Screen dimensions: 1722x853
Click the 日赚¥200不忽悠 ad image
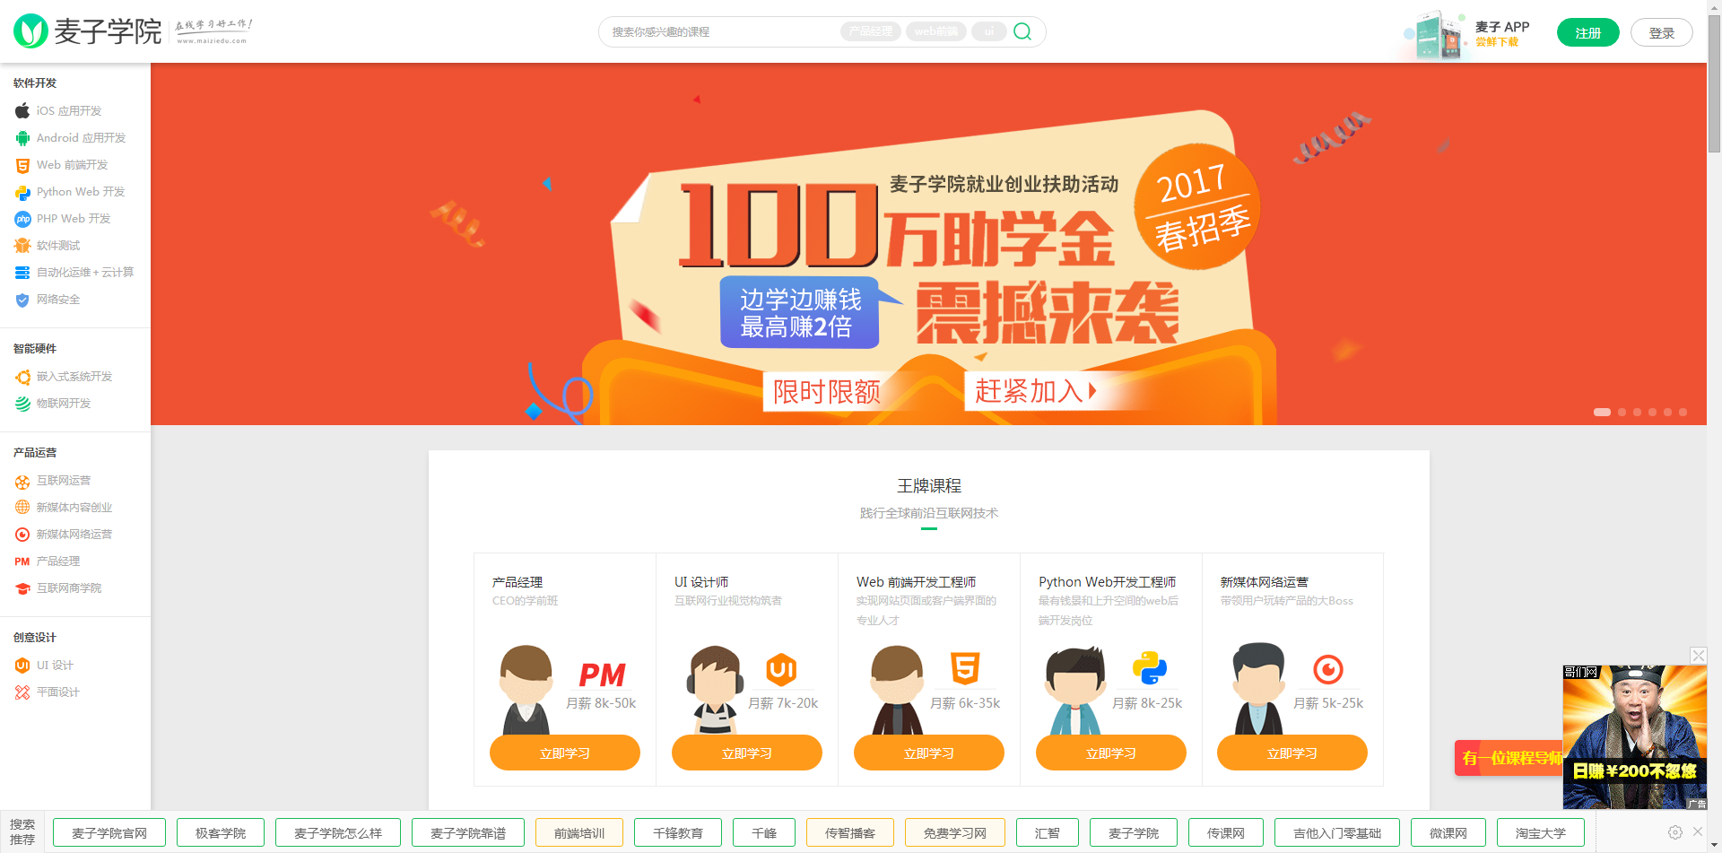tap(1634, 737)
